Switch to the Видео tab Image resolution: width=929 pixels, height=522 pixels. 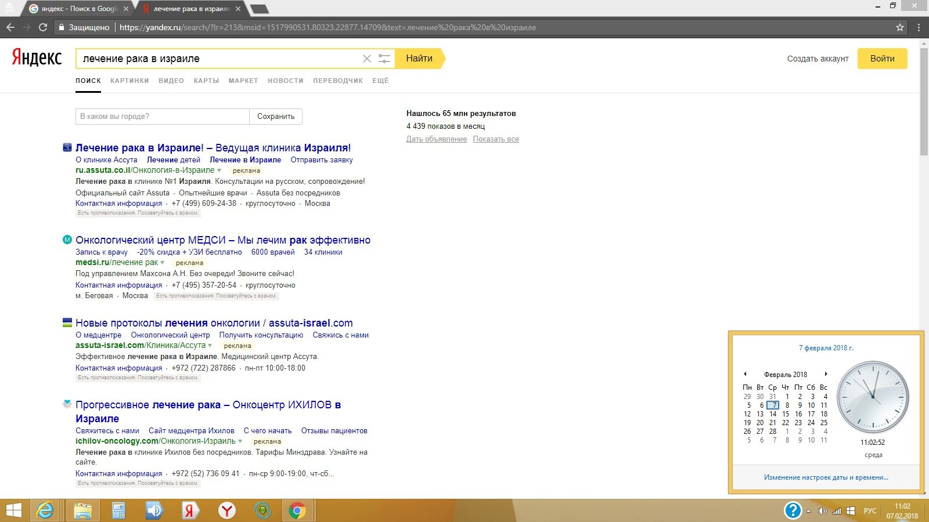click(171, 81)
